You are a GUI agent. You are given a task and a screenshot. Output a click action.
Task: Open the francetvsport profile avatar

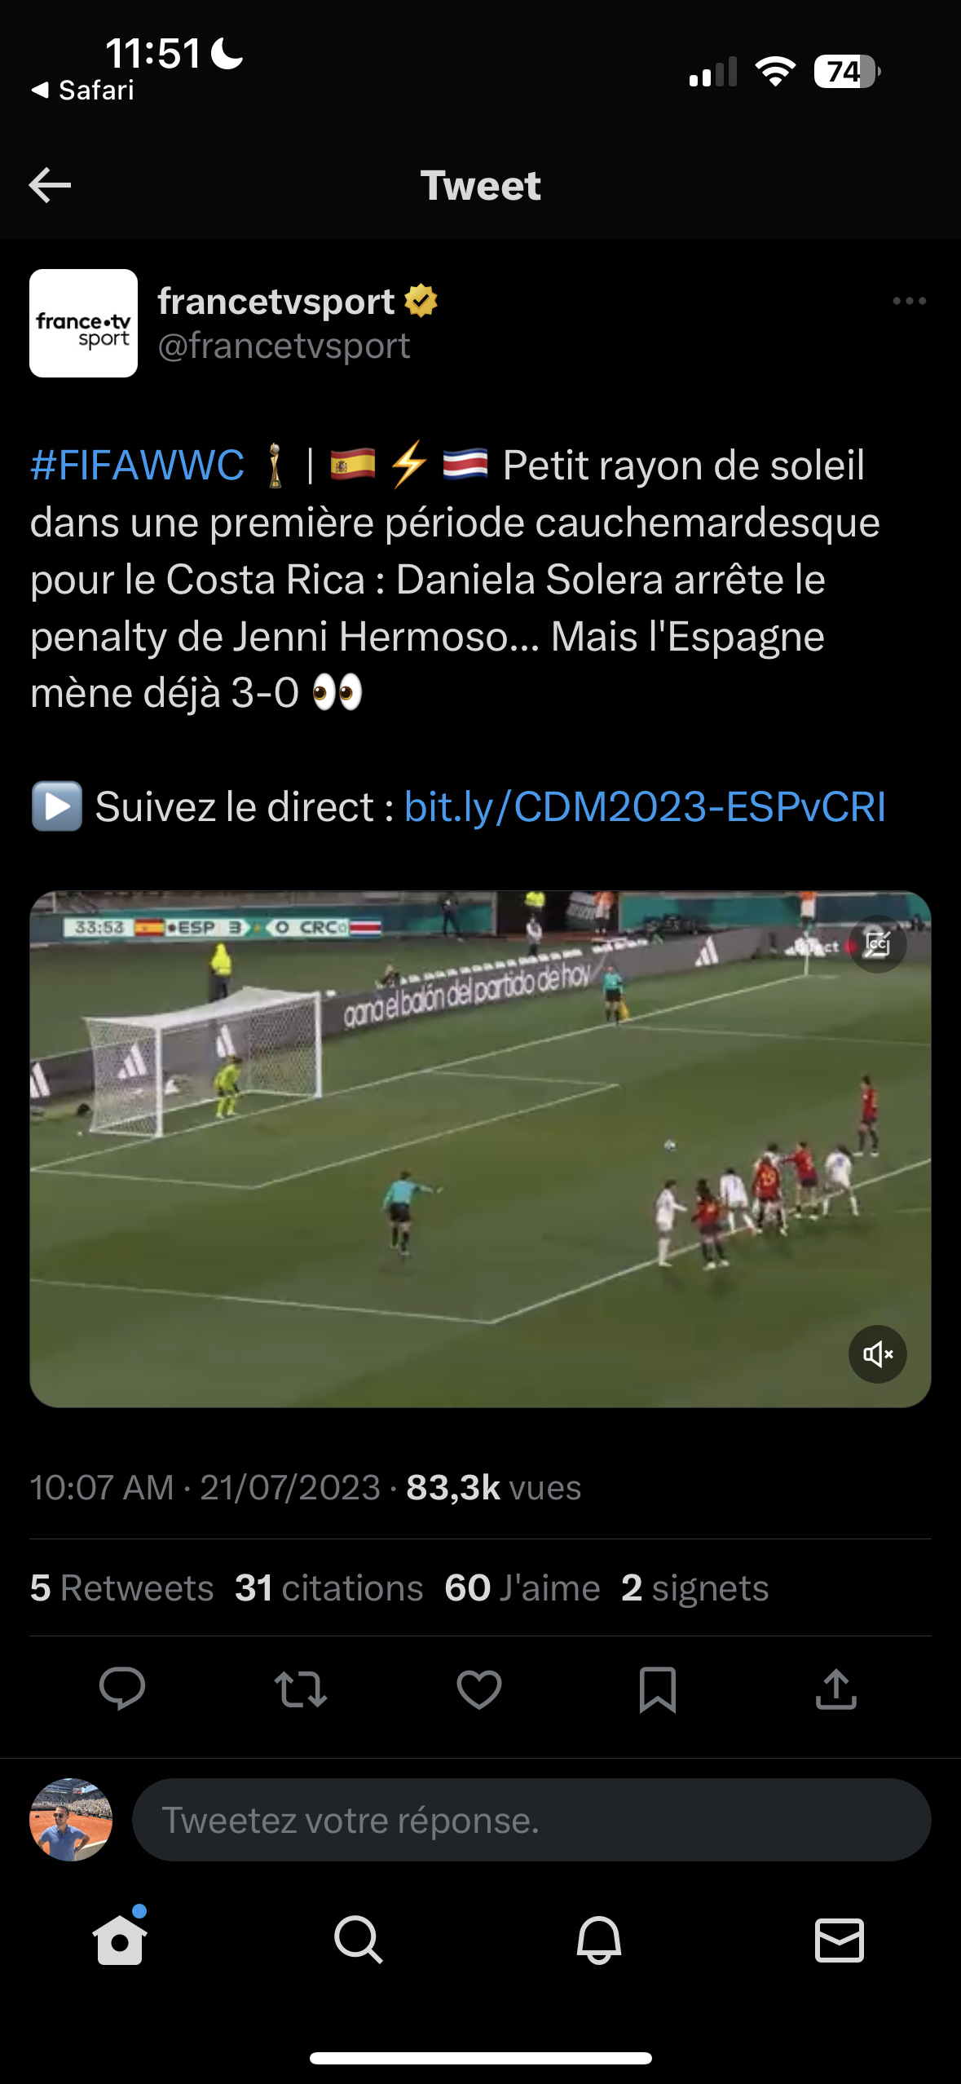click(83, 323)
